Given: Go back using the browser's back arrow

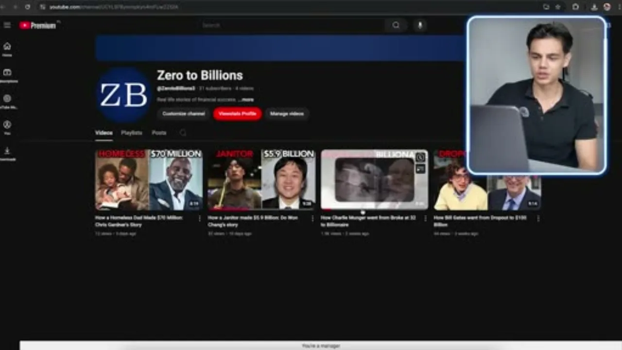Looking at the screenshot, I should pyautogui.click(x=3, y=7).
